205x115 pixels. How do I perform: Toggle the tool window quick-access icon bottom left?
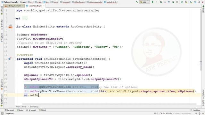click(x=2, y=114)
